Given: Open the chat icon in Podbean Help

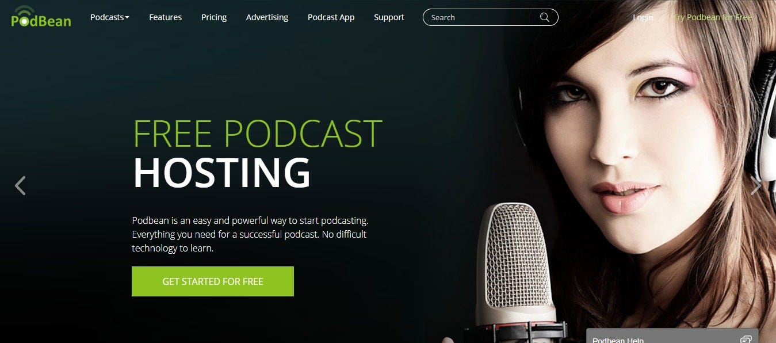Looking at the screenshot, I should (746, 340).
